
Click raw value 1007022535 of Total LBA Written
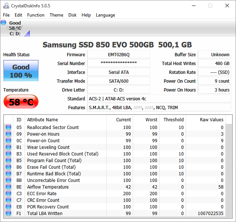click(210, 214)
